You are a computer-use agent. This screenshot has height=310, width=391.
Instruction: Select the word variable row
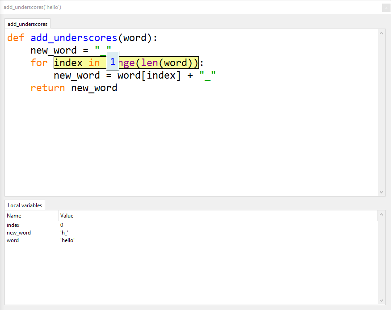[191, 240]
